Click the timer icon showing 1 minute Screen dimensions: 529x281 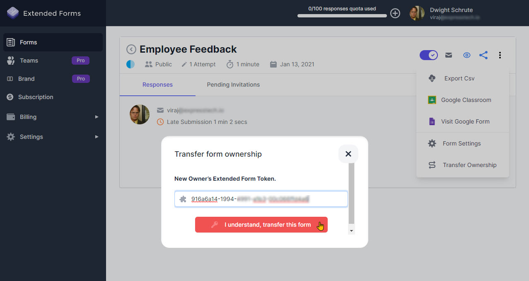(x=229, y=64)
